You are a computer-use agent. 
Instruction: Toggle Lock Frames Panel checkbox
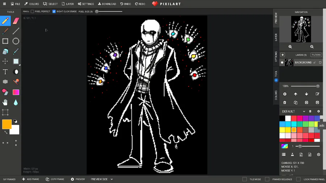pos(298,179)
